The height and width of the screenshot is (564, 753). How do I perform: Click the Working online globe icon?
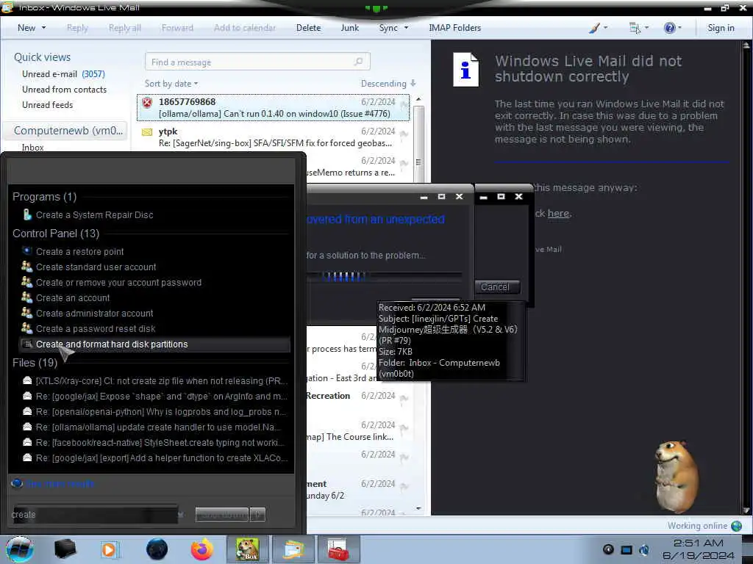tap(737, 526)
